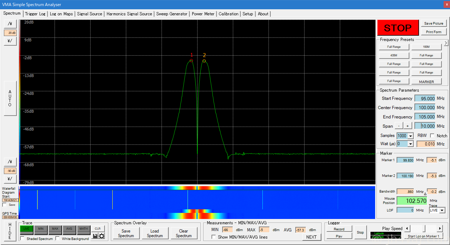
Task: Click the lower scale down arrow below -90 dB
Action: pos(10,179)
